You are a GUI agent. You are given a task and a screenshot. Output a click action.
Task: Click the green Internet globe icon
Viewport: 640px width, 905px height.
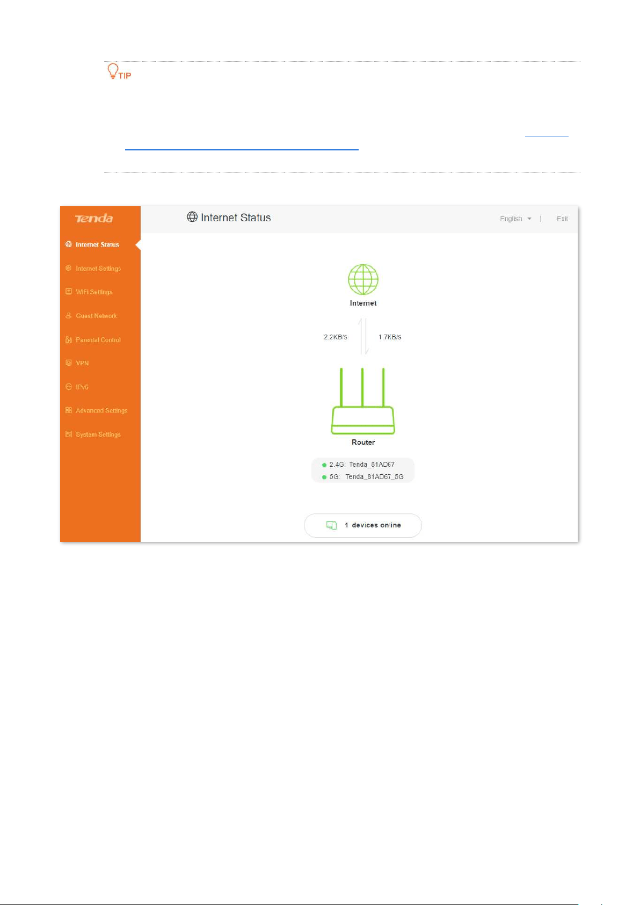click(x=363, y=279)
